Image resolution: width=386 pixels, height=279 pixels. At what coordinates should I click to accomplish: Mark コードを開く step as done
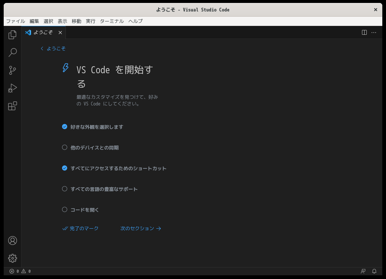(64, 209)
